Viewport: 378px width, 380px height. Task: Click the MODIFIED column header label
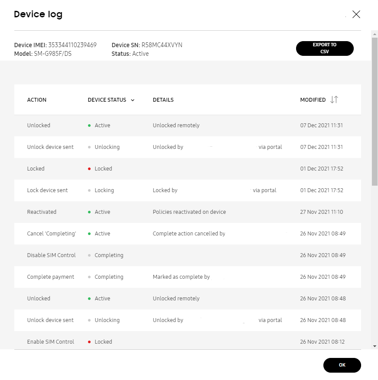tap(313, 100)
